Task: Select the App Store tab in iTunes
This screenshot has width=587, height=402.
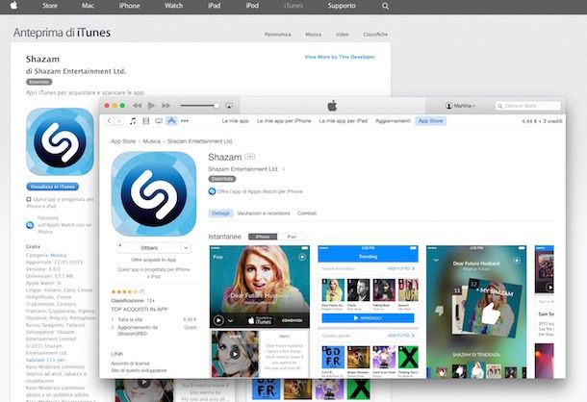Action: coord(430,121)
